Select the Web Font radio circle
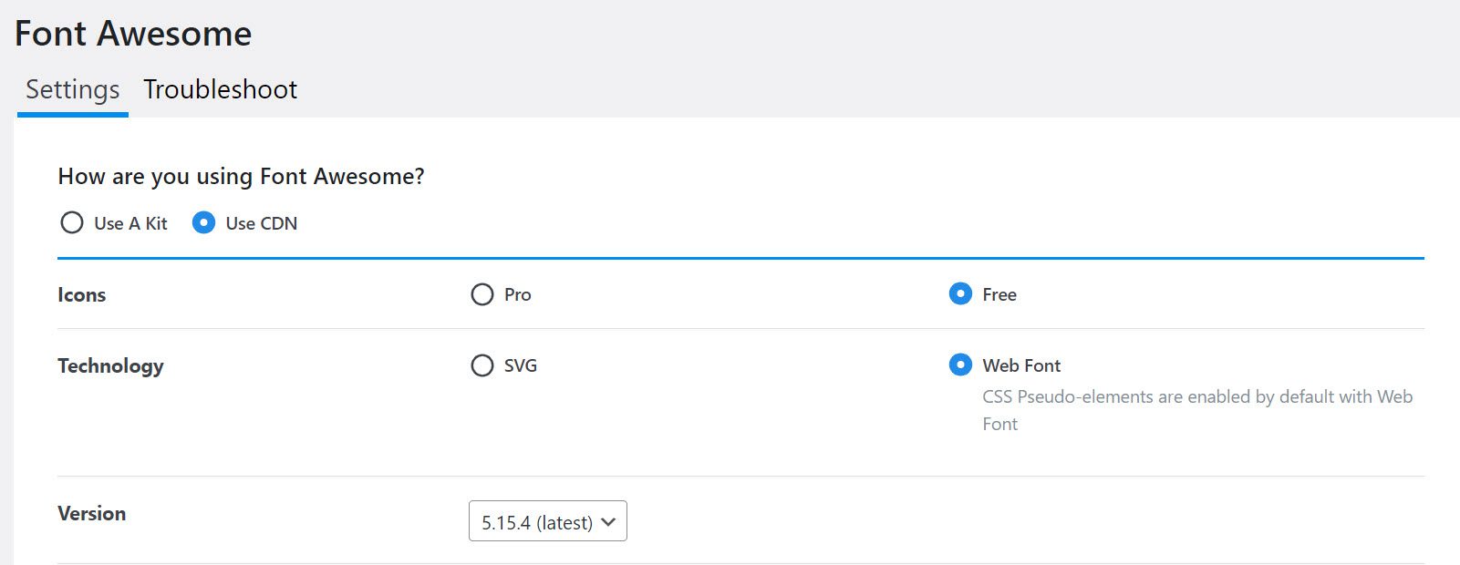This screenshot has width=1460, height=565. 960,365
